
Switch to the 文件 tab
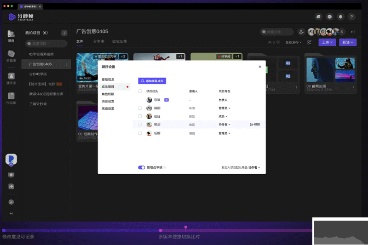[80, 41]
